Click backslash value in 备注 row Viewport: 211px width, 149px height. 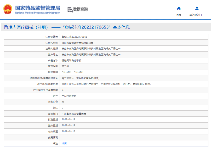pyautogui.click(x=62, y=108)
